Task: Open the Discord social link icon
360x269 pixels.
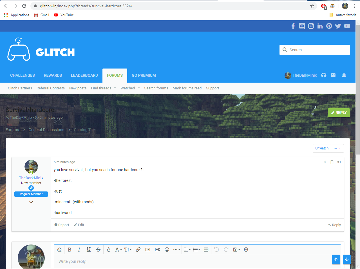Action: 302,26
